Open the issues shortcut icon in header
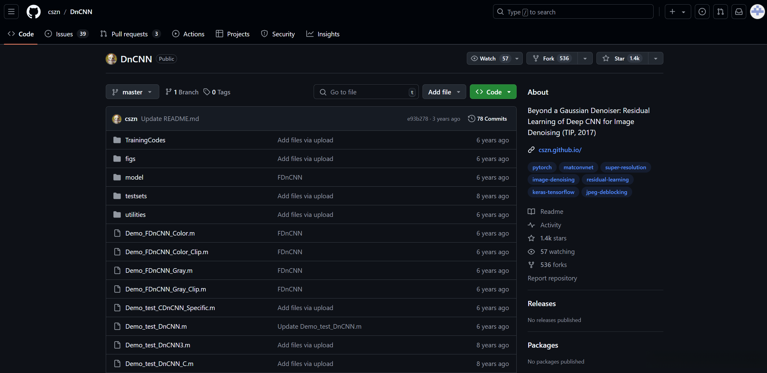767x373 pixels. point(702,12)
